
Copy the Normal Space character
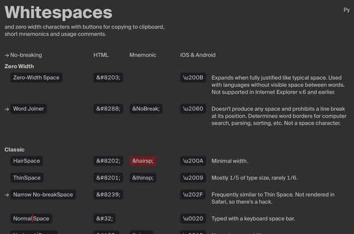point(31,219)
